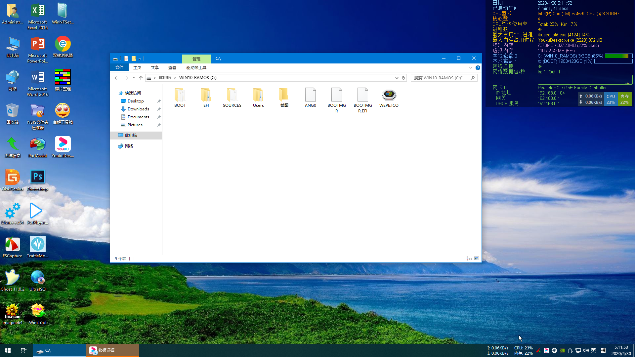The image size is (635, 357).
Task: Open Explorer help
Action: coord(478,68)
